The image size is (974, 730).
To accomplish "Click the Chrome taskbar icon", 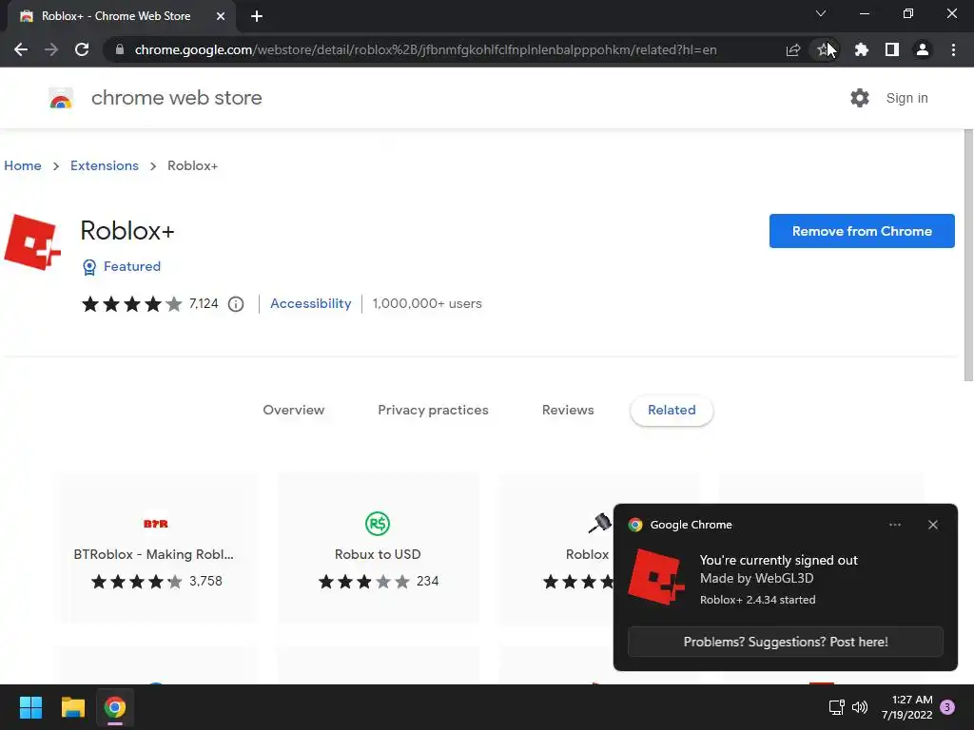I will point(115,707).
